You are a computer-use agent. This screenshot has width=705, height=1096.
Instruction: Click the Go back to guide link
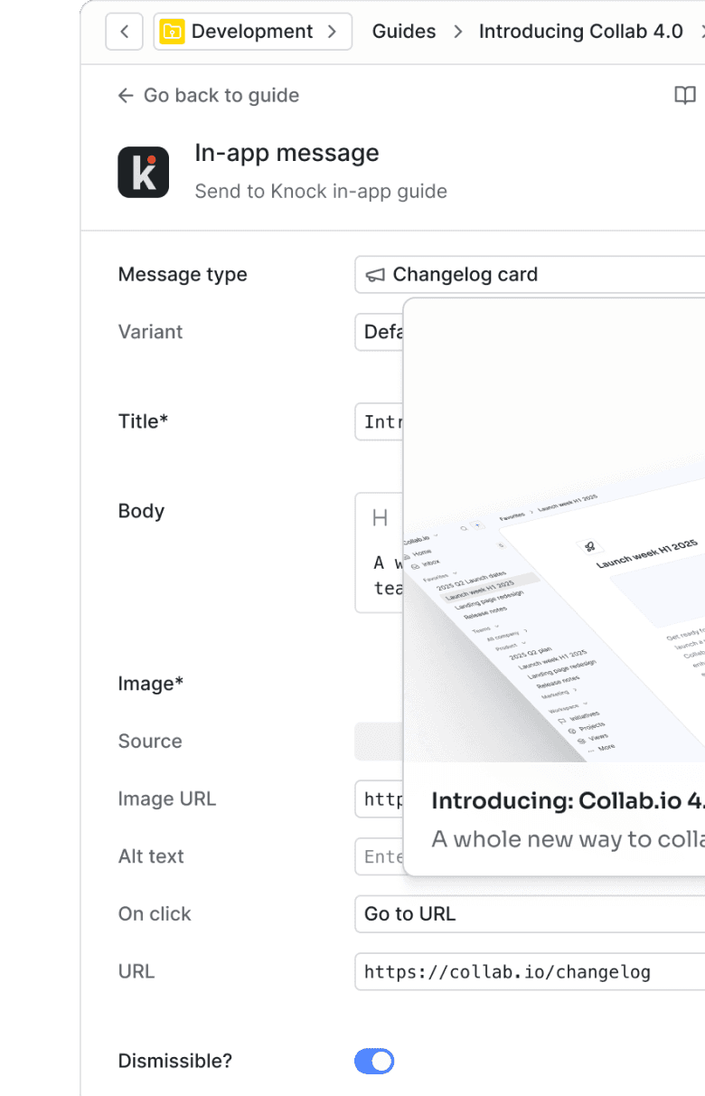click(221, 96)
